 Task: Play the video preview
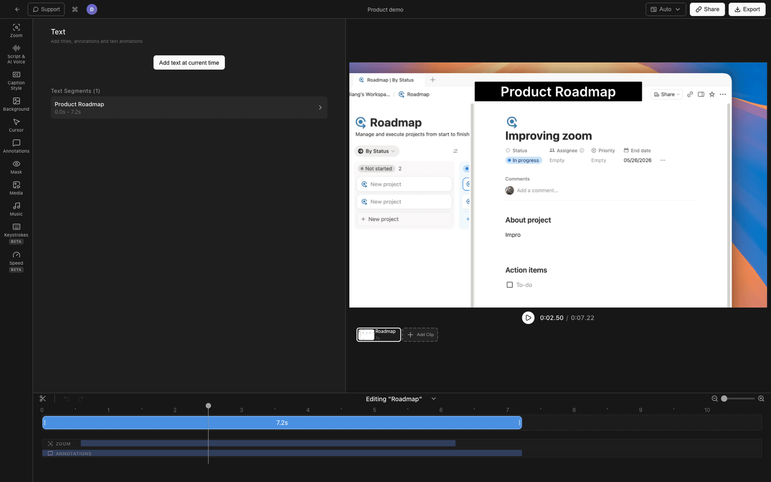click(528, 318)
